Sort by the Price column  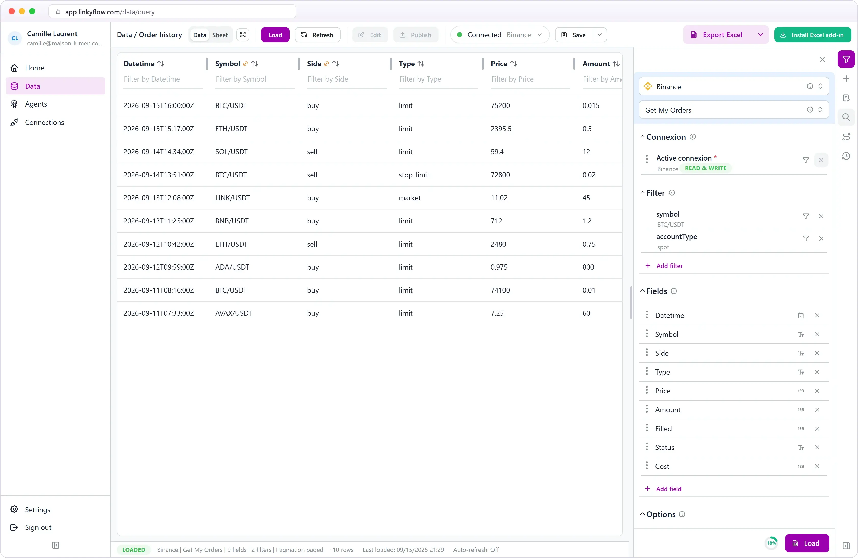(x=514, y=64)
